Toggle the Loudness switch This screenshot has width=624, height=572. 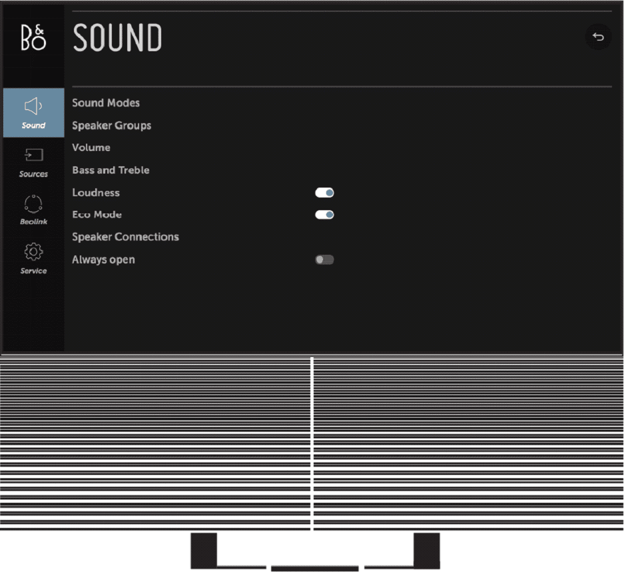coord(324,193)
